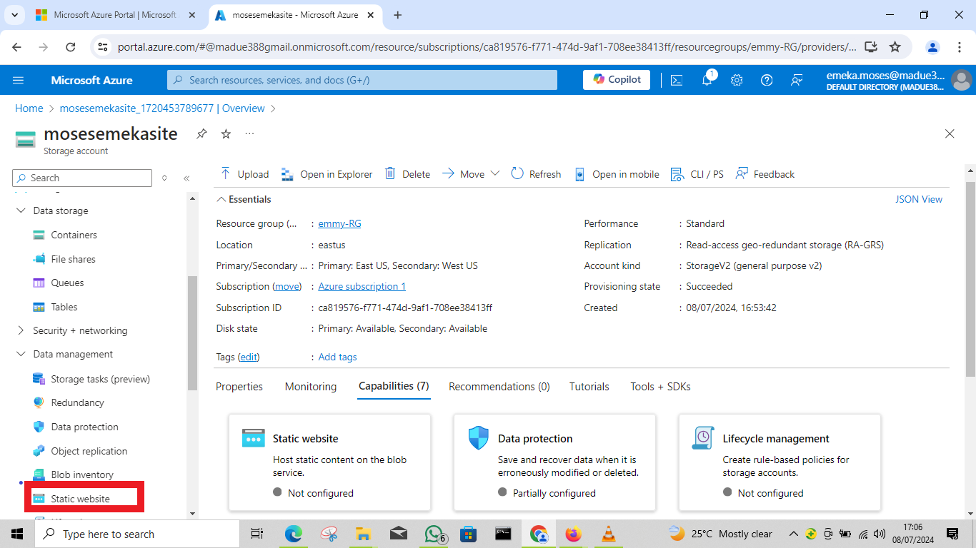Refresh the overview page
This screenshot has height=548, width=976.
coord(536,174)
